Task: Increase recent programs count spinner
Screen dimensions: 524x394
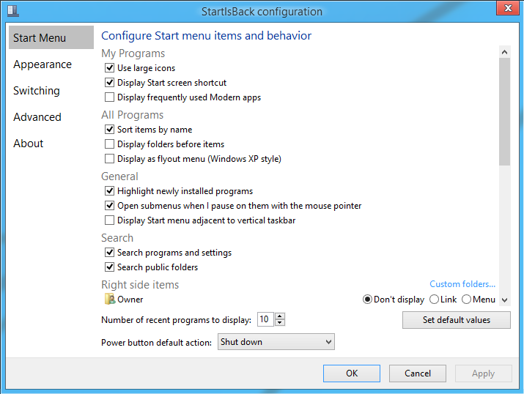Action: click(x=280, y=316)
